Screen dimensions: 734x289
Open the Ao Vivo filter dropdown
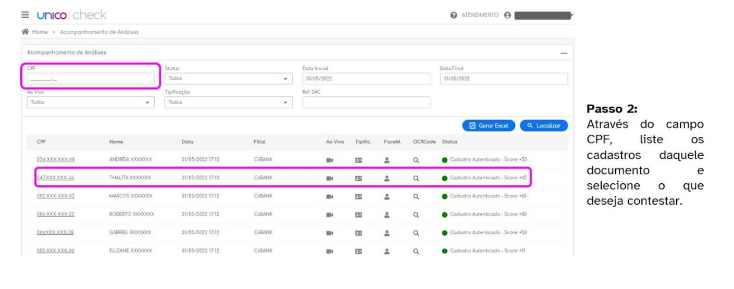[x=91, y=103]
